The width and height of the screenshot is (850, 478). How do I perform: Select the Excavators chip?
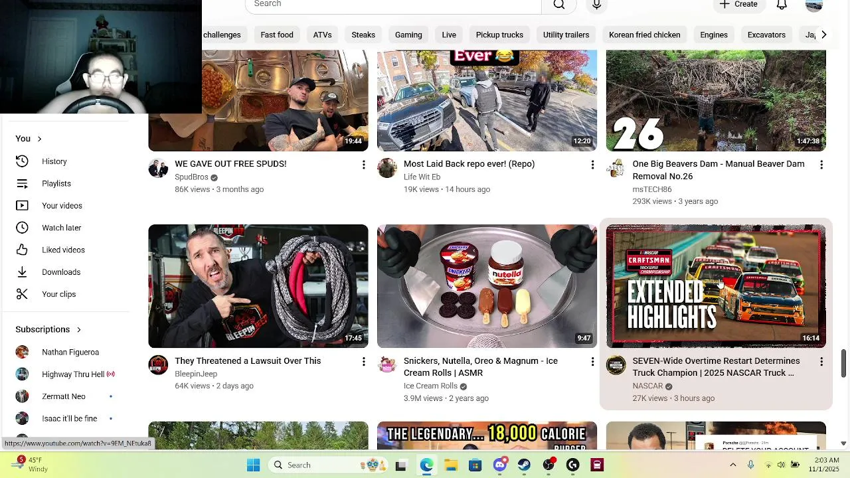tap(766, 35)
